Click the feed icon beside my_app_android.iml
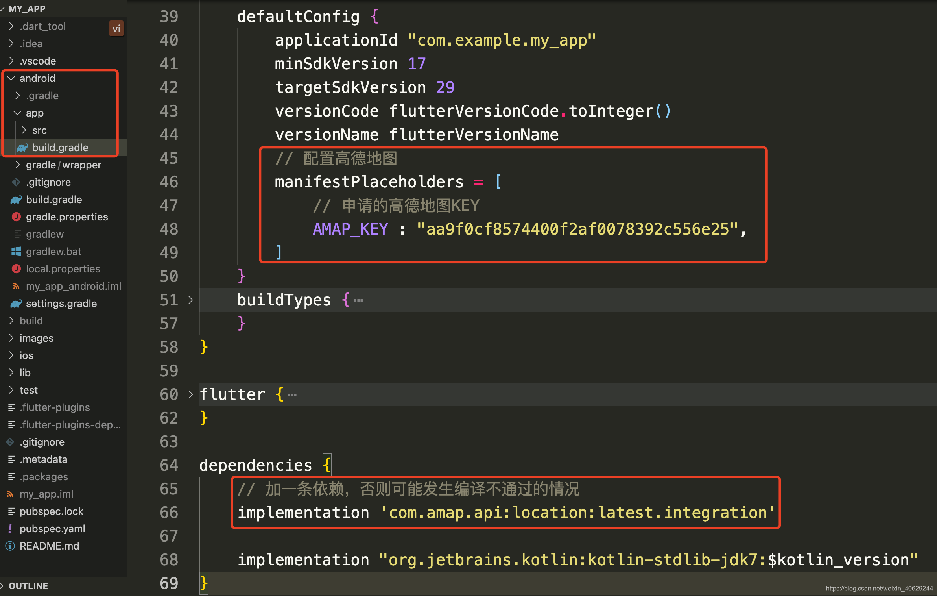Screen dimensions: 937x596 [16, 286]
